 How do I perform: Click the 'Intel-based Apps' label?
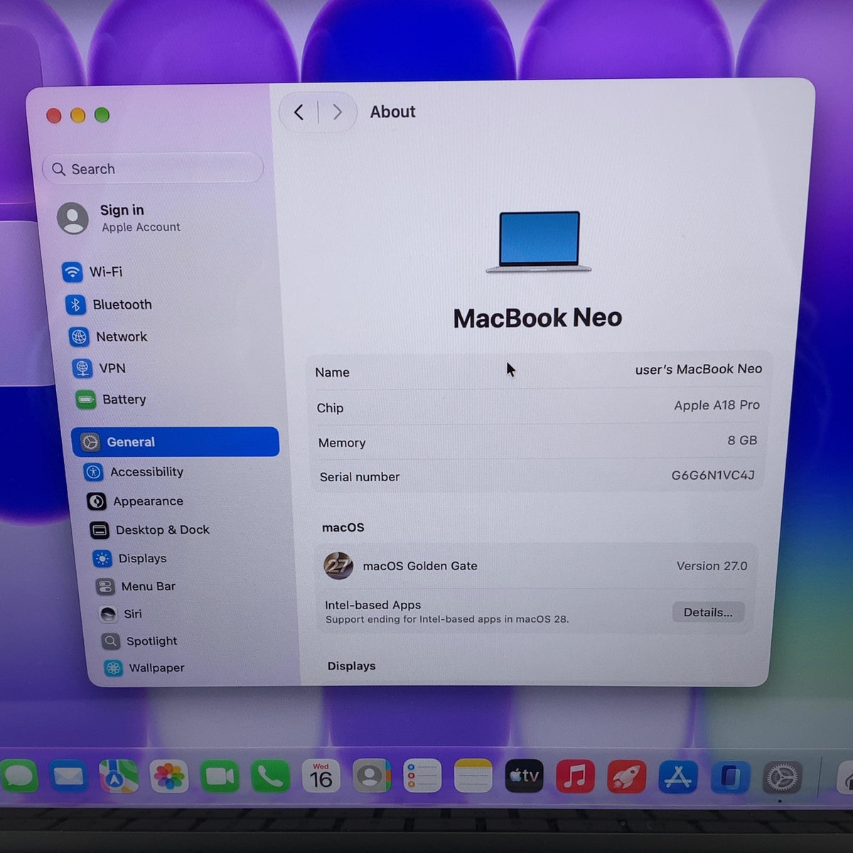coord(373,605)
